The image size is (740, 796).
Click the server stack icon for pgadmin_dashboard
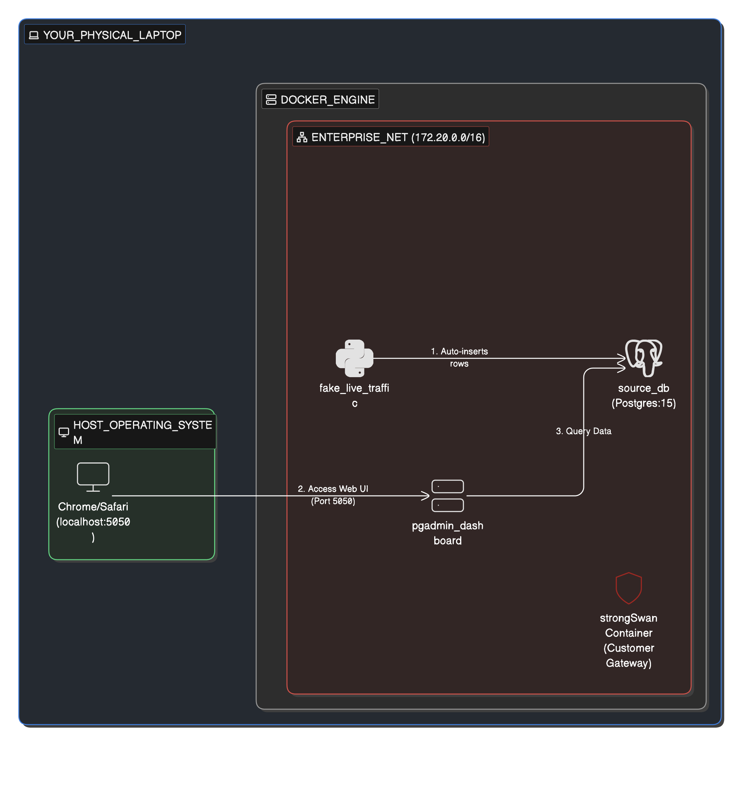point(447,495)
